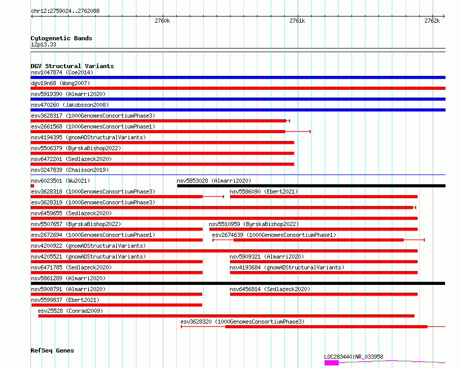Open nsv3247839 (Chaisson2019) variant
The height and width of the screenshot is (368, 460).
click(x=70, y=170)
